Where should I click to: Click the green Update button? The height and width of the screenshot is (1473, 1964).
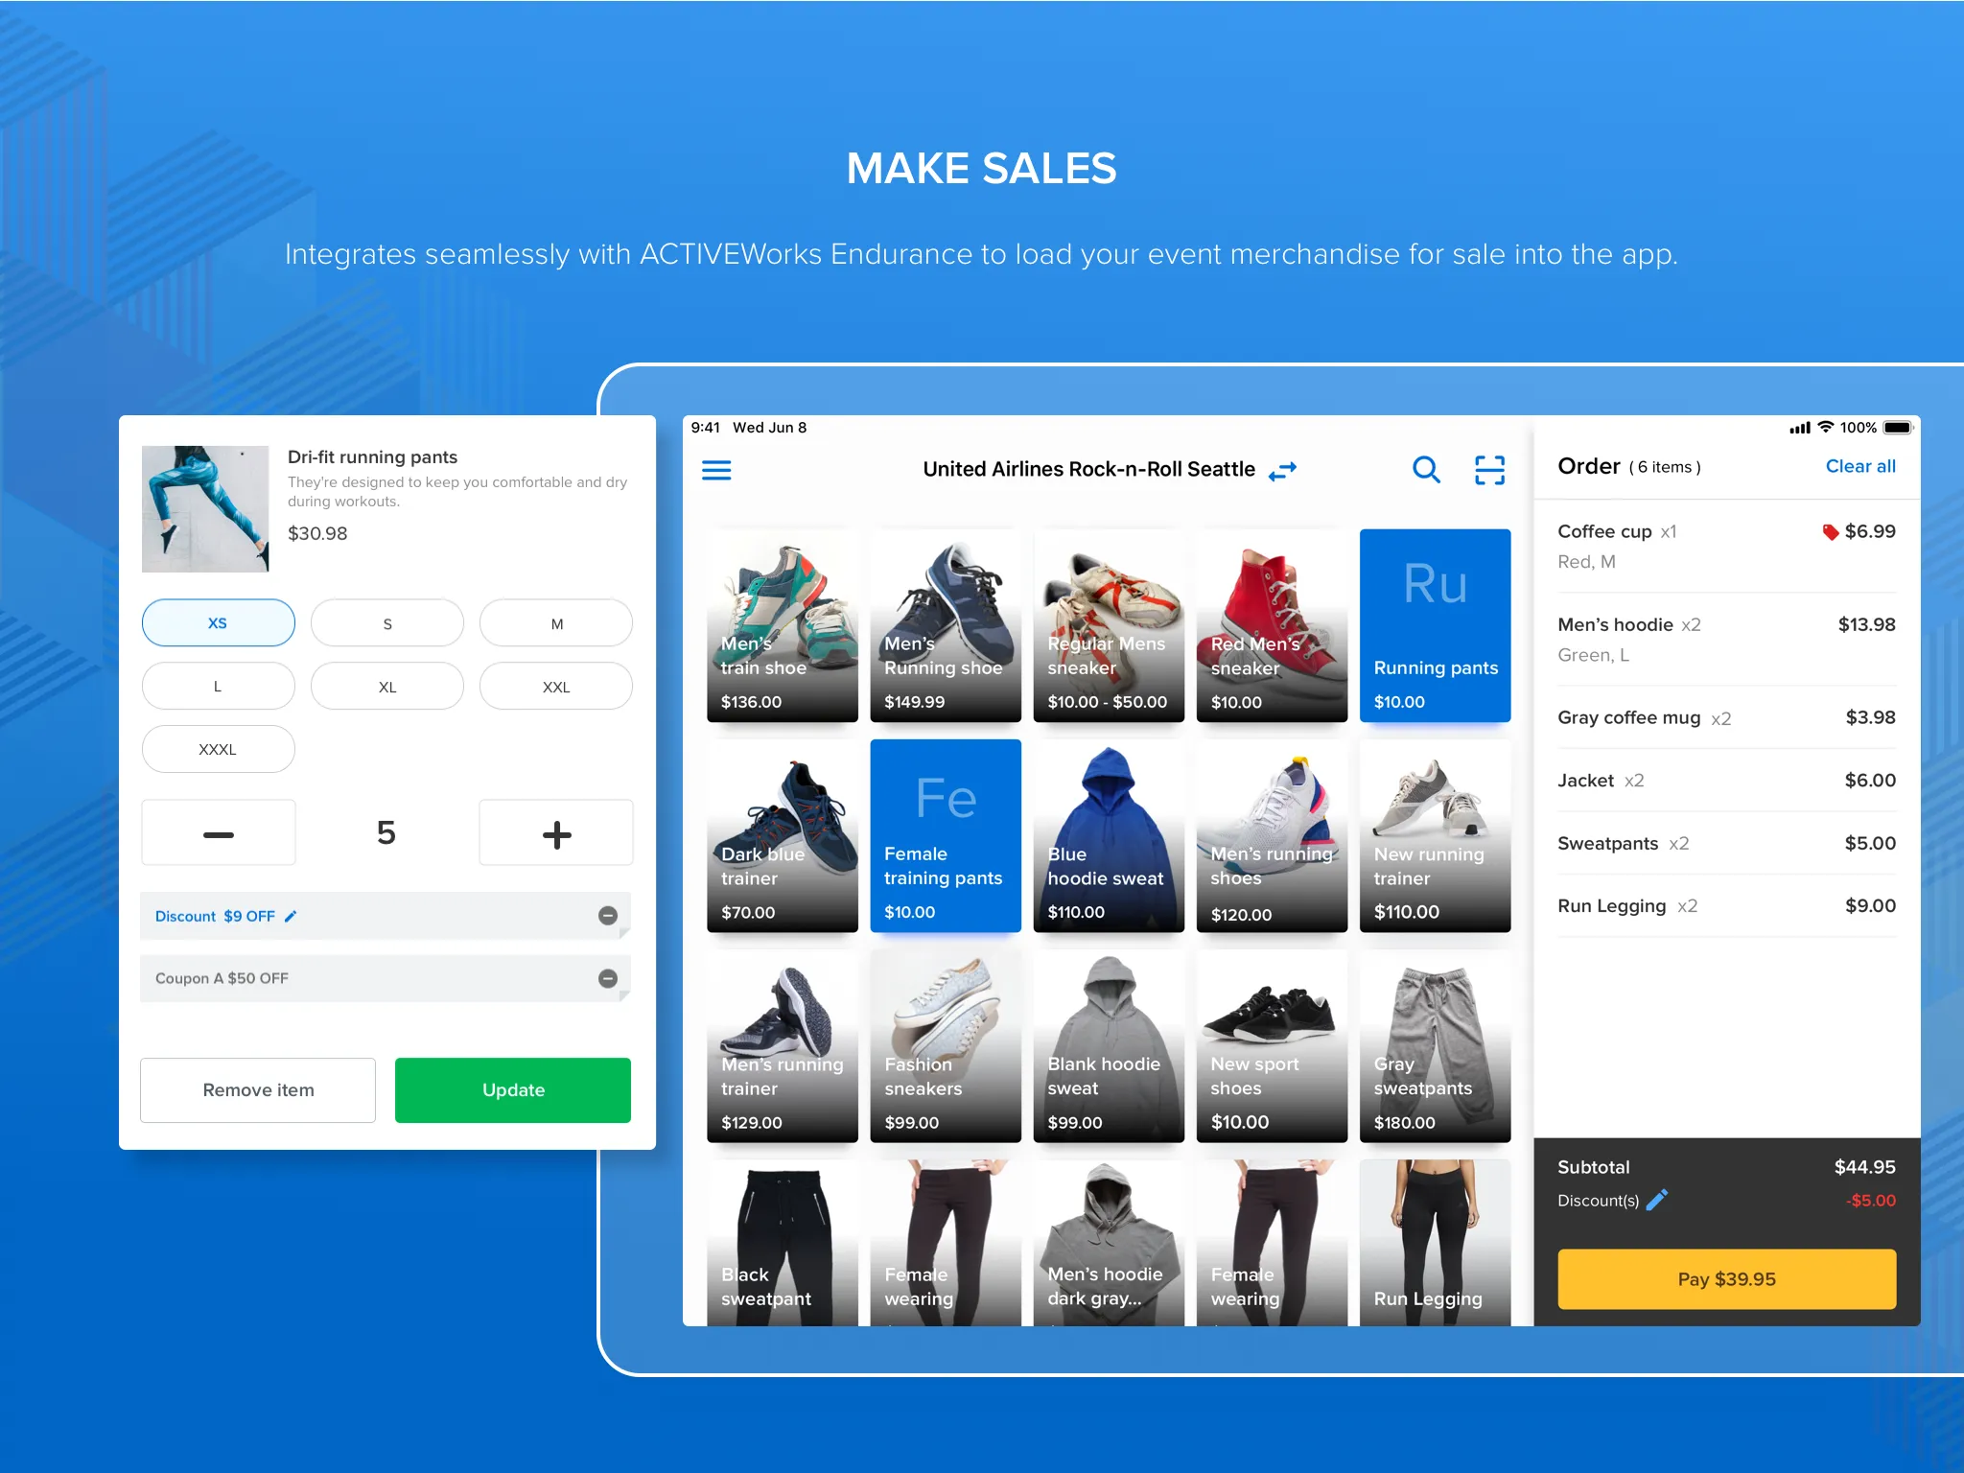[512, 1089]
